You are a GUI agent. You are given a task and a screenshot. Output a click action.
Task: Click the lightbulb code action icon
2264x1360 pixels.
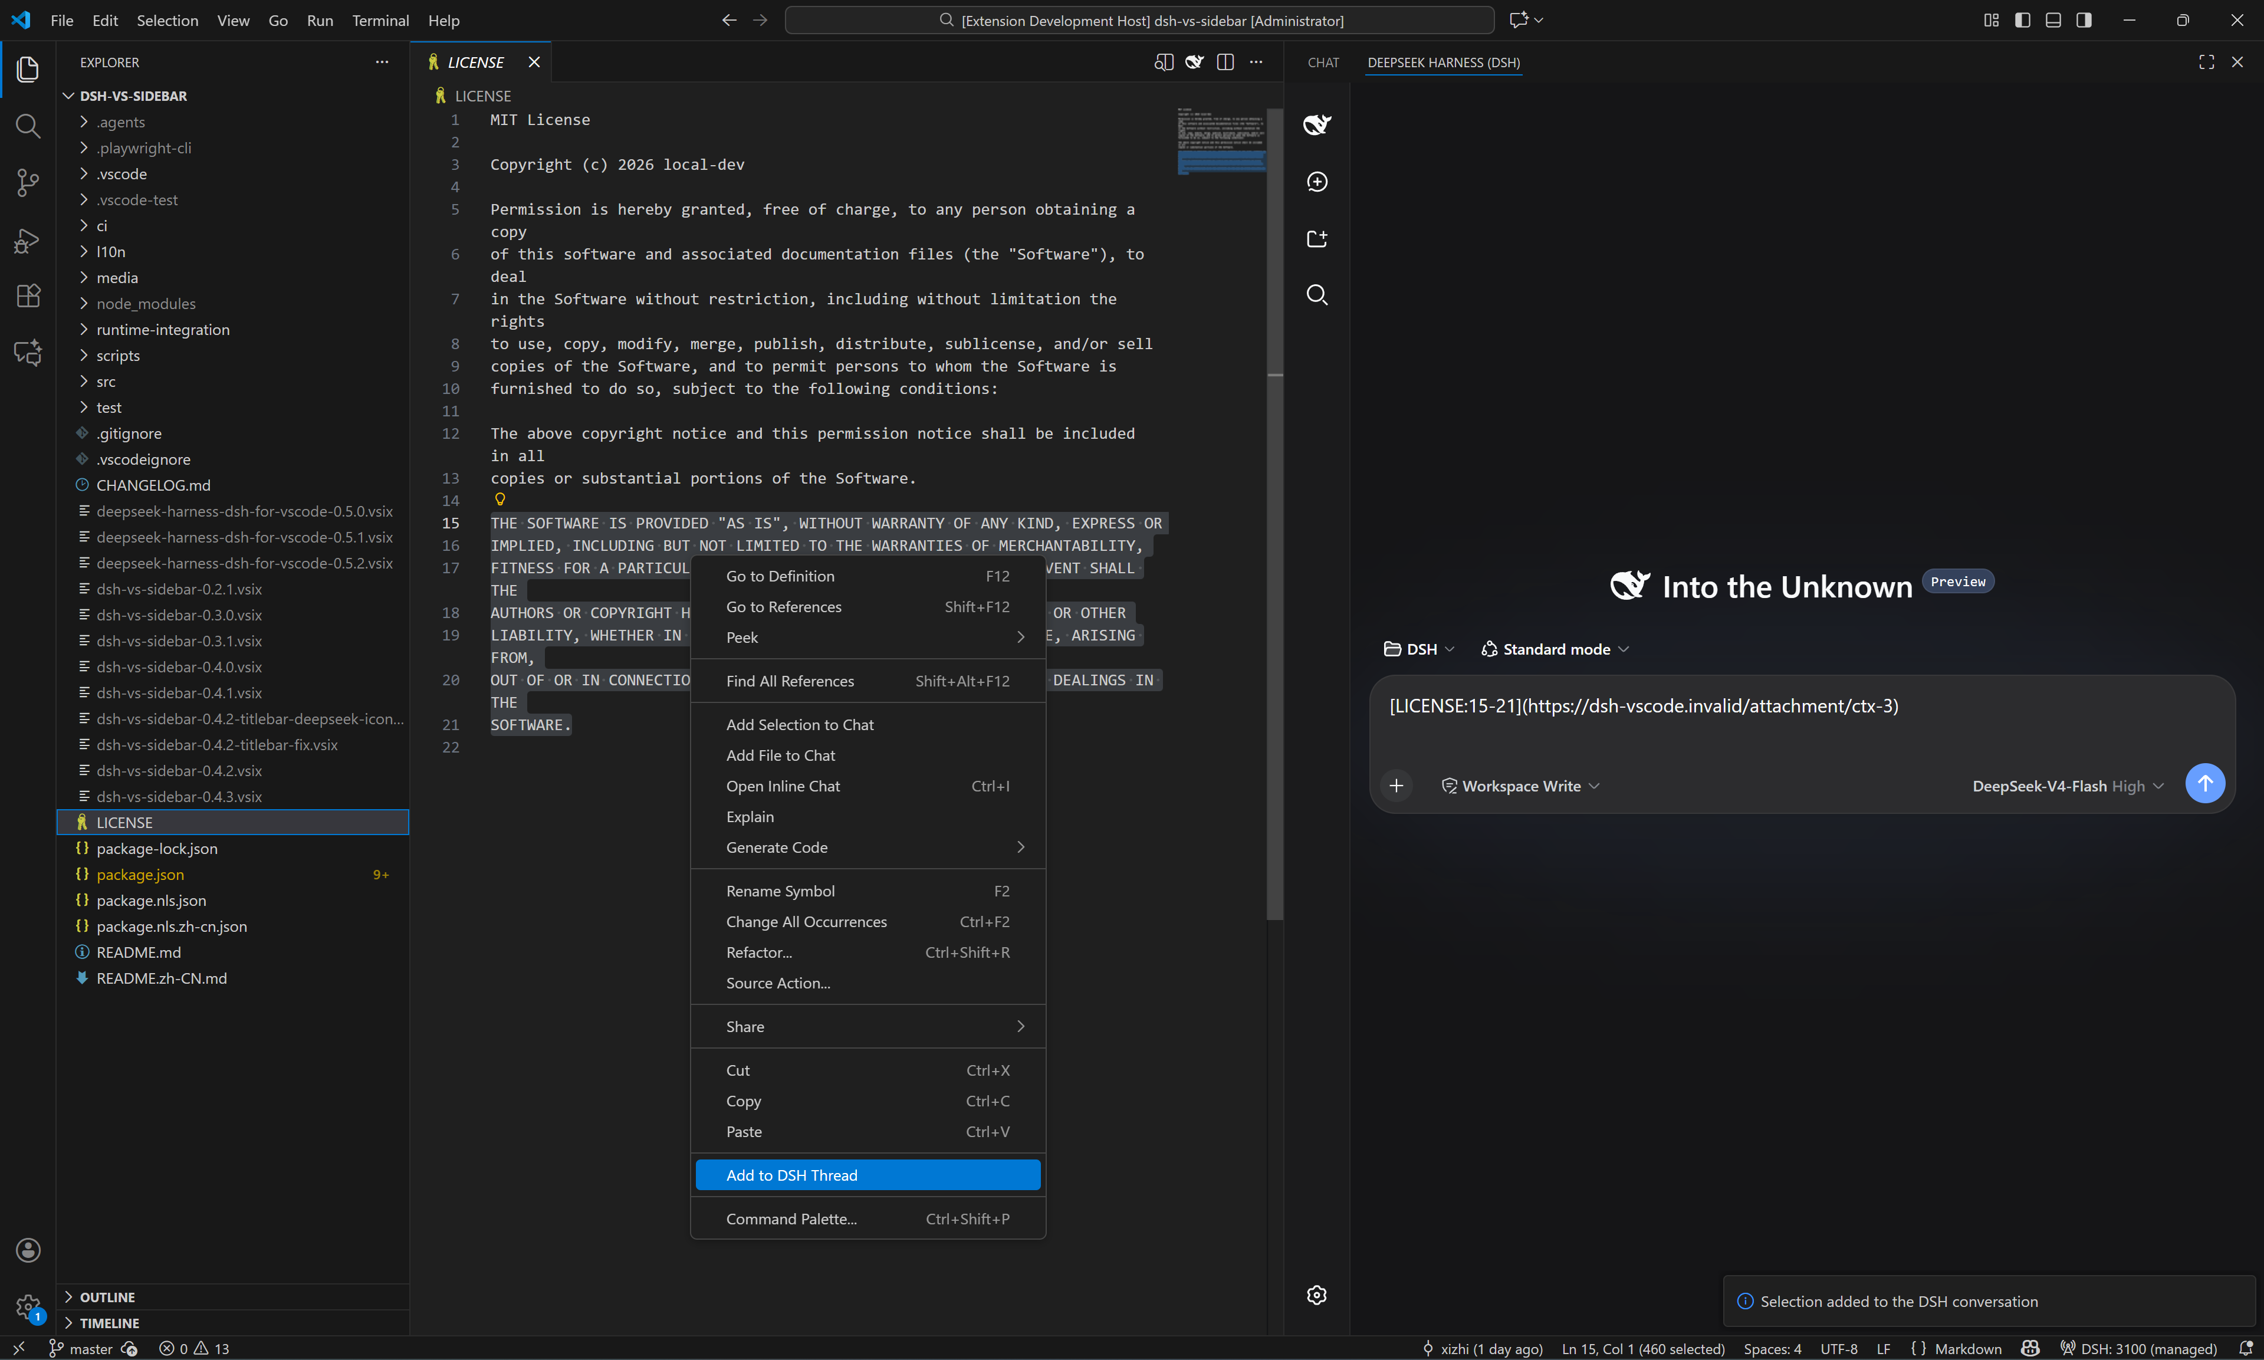click(500, 500)
